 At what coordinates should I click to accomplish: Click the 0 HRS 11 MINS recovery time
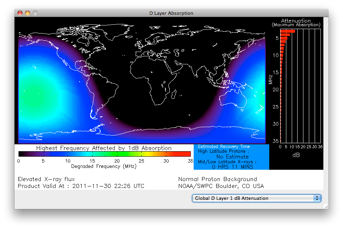[232, 166]
